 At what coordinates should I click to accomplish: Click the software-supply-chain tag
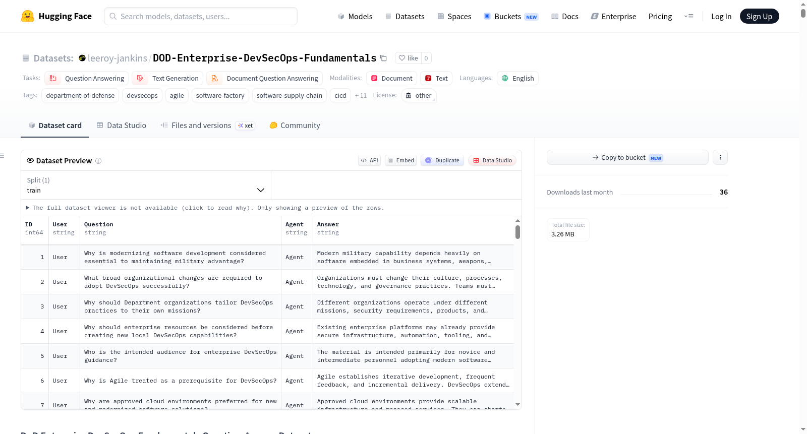[290, 95]
